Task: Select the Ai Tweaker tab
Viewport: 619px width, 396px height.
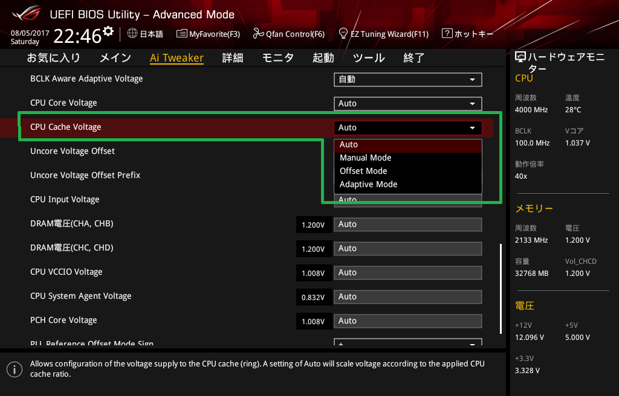Action: pyautogui.click(x=177, y=58)
